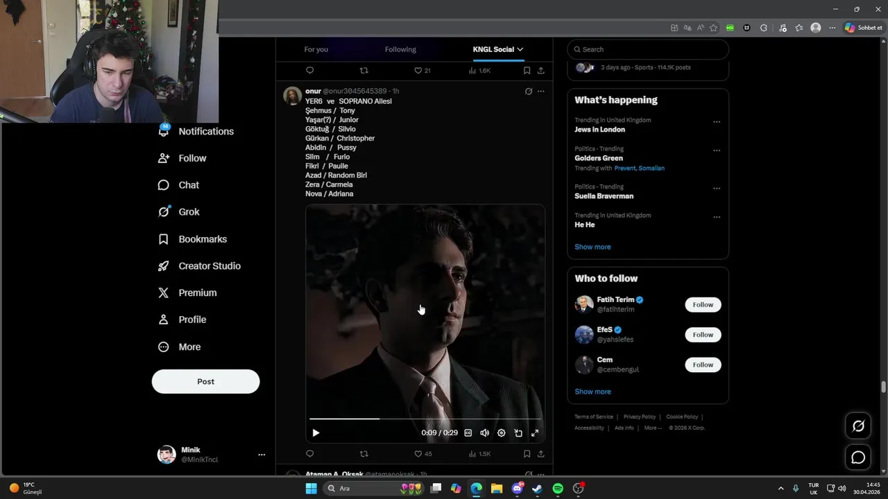Open video player settings gear
The width and height of the screenshot is (888, 499).
coord(502,432)
